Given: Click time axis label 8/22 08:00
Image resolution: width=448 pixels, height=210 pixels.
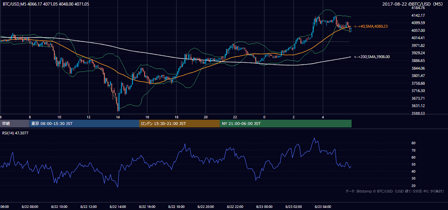Looking at the screenshot, I should (30, 207).
